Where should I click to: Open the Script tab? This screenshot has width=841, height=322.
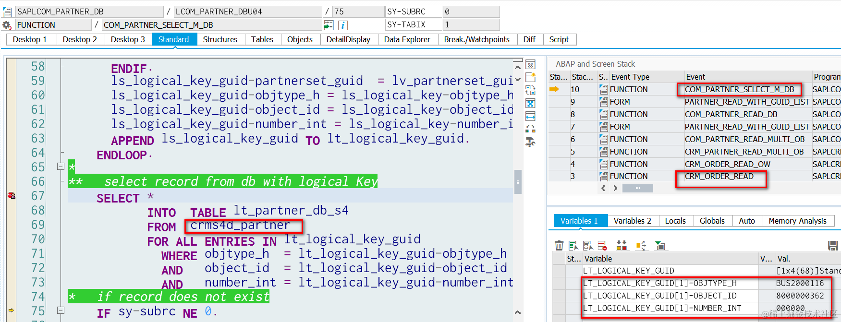tap(559, 39)
